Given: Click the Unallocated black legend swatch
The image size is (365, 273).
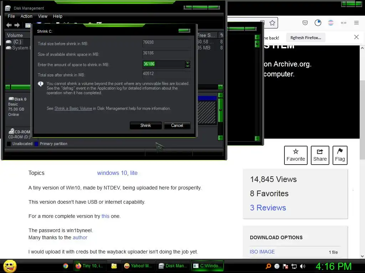Looking at the screenshot, I should coord(9,144).
